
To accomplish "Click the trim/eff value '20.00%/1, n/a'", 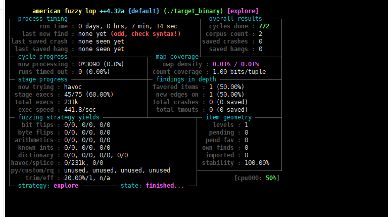I will 87,178.
